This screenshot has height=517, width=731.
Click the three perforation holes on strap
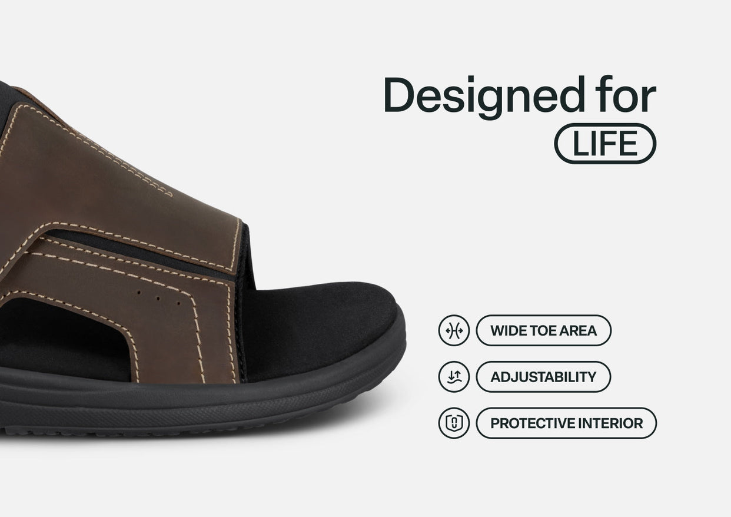click(x=157, y=298)
